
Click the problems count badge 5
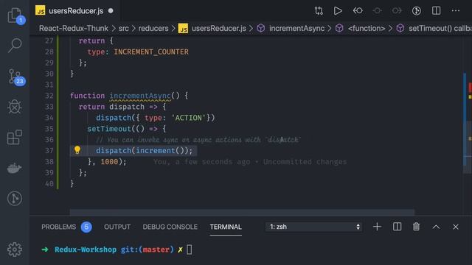pos(86,227)
